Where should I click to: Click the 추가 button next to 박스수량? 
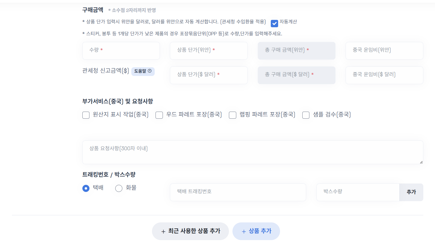(411, 192)
